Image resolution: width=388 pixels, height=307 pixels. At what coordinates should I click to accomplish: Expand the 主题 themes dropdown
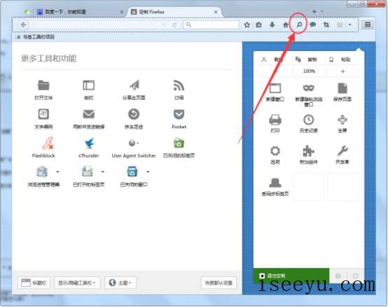120,283
